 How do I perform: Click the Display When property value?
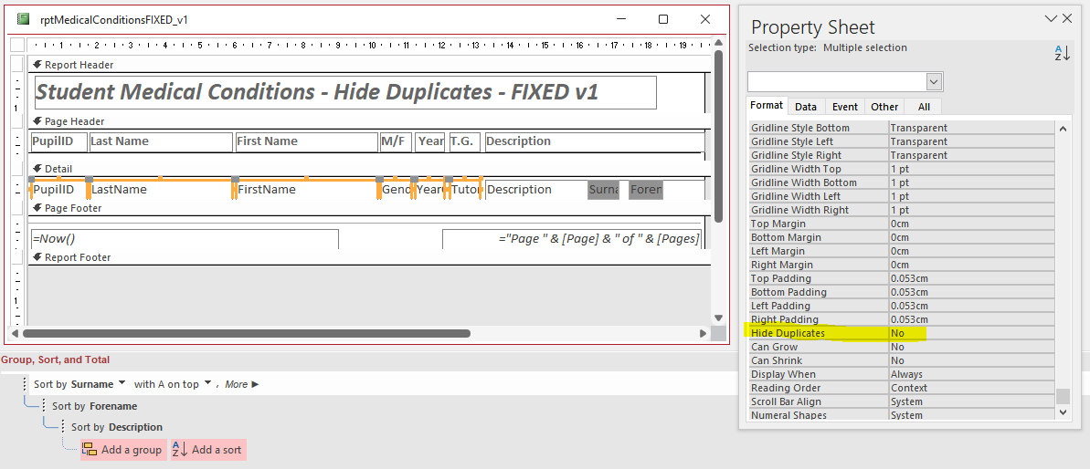pyautogui.click(x=972, y=374)
